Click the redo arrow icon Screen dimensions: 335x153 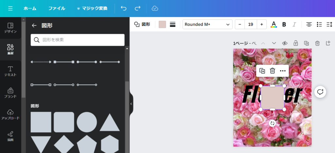tap(138, 8)
